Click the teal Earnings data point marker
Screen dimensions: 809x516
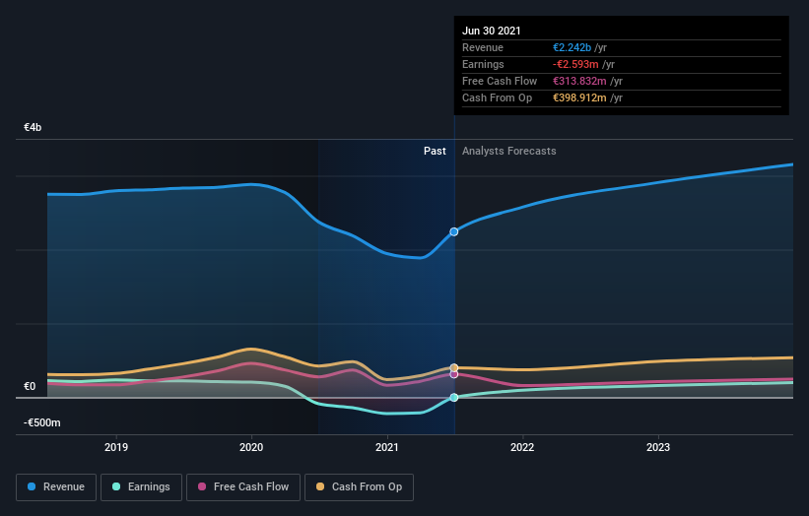coord(454,398)
